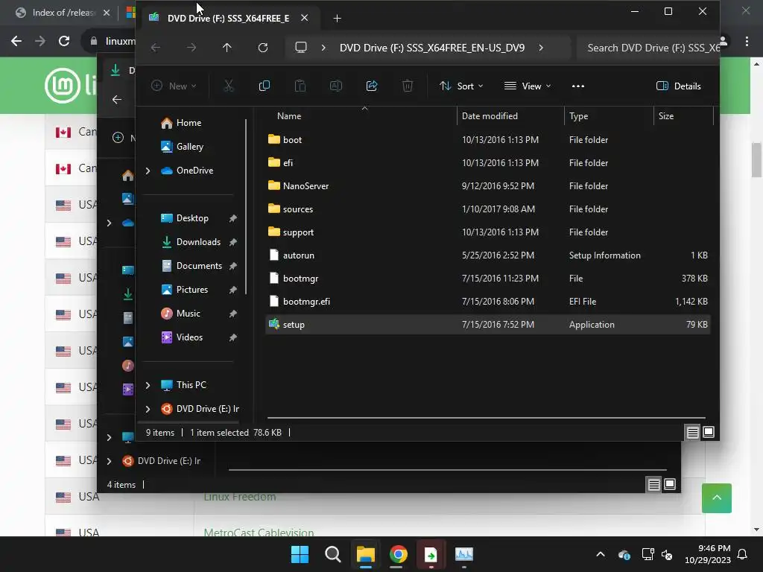Open pinned Downloads folder
The width and height of the screenshot is (763, 572).
(198, 242)
